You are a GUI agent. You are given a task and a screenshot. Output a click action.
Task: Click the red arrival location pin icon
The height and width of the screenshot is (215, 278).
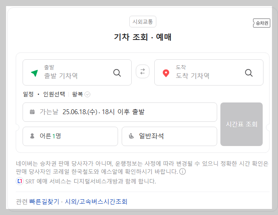166,73
